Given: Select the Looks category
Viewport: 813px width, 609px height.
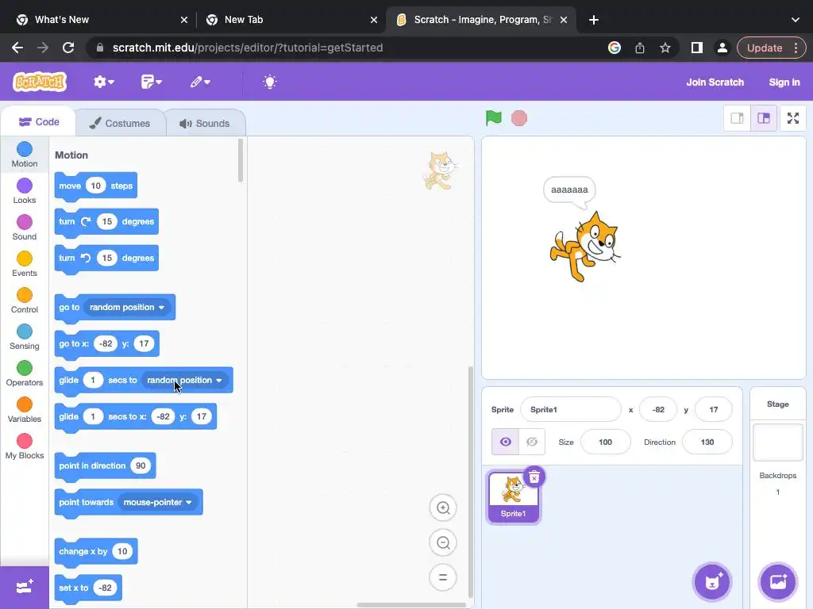Looking at the screenshot, I should [25, 191].
